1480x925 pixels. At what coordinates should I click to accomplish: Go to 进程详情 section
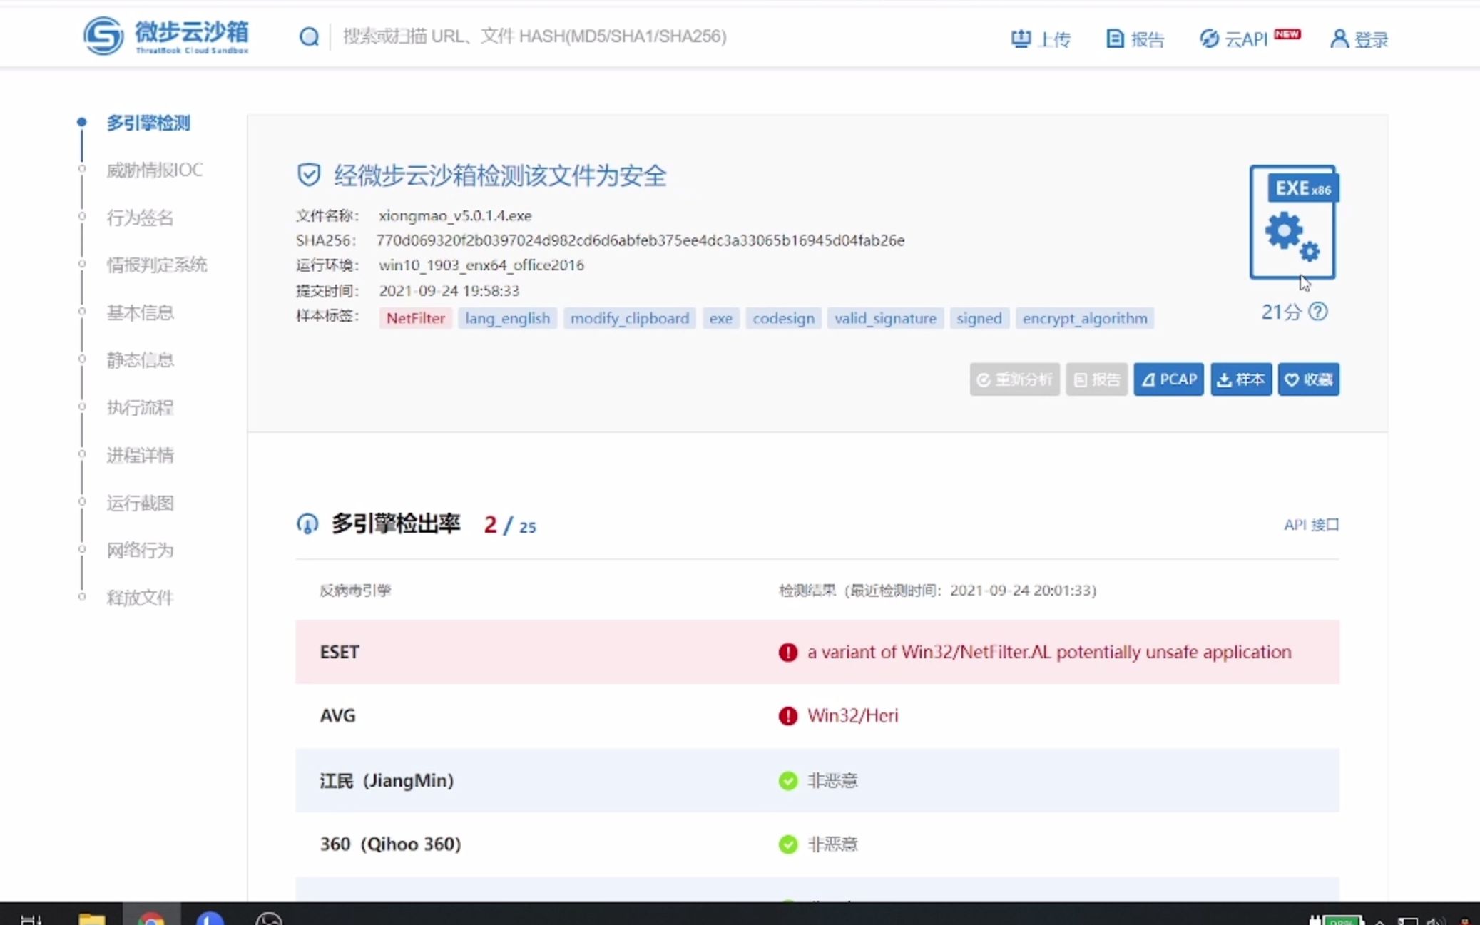click(x=140, y=455)
